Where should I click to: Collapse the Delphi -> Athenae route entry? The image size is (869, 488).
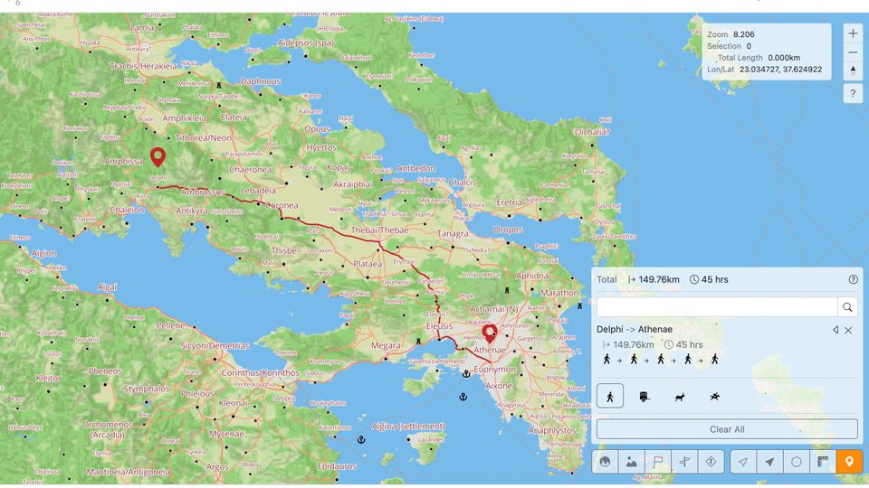pyautogui.click(x=836, y=330)
